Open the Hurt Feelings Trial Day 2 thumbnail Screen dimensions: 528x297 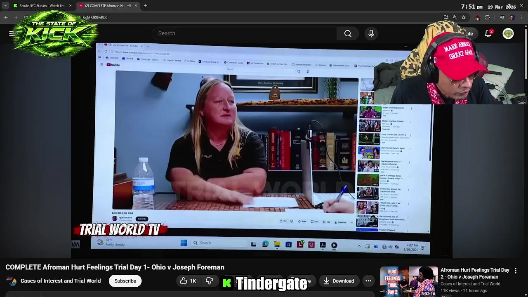tap(409, 282)
